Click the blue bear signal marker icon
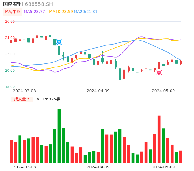Viewport: 194px width, 171px height. pos(59,42)
